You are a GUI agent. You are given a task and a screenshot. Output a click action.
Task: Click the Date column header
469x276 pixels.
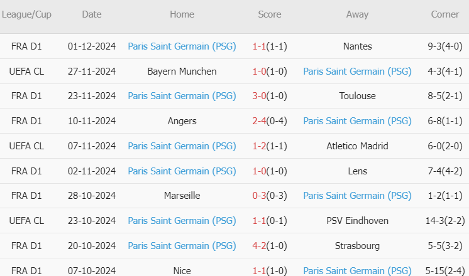(91, 14)
